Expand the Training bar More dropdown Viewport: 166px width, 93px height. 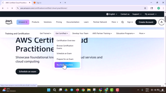[142, 33]
